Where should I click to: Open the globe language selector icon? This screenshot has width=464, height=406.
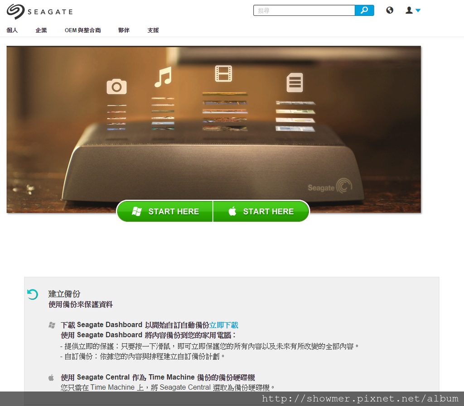390,10
